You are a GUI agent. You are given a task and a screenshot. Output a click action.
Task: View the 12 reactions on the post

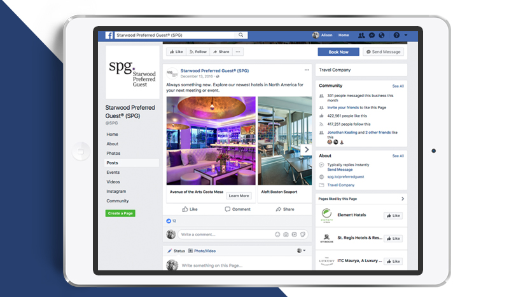pos(171,221)
